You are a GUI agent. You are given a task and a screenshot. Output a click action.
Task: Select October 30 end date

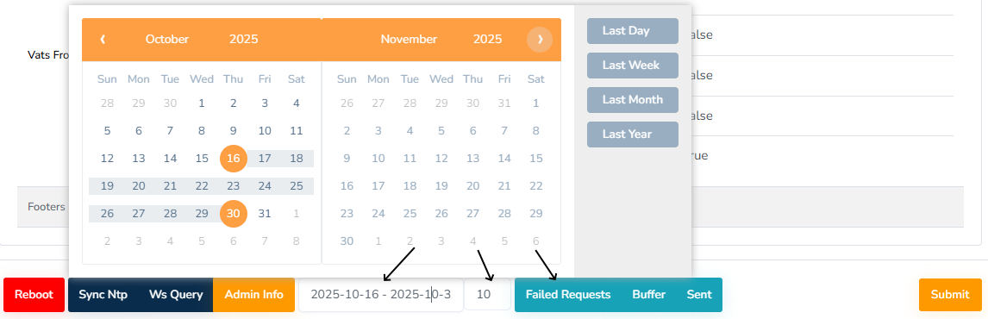tap(233, 213)
